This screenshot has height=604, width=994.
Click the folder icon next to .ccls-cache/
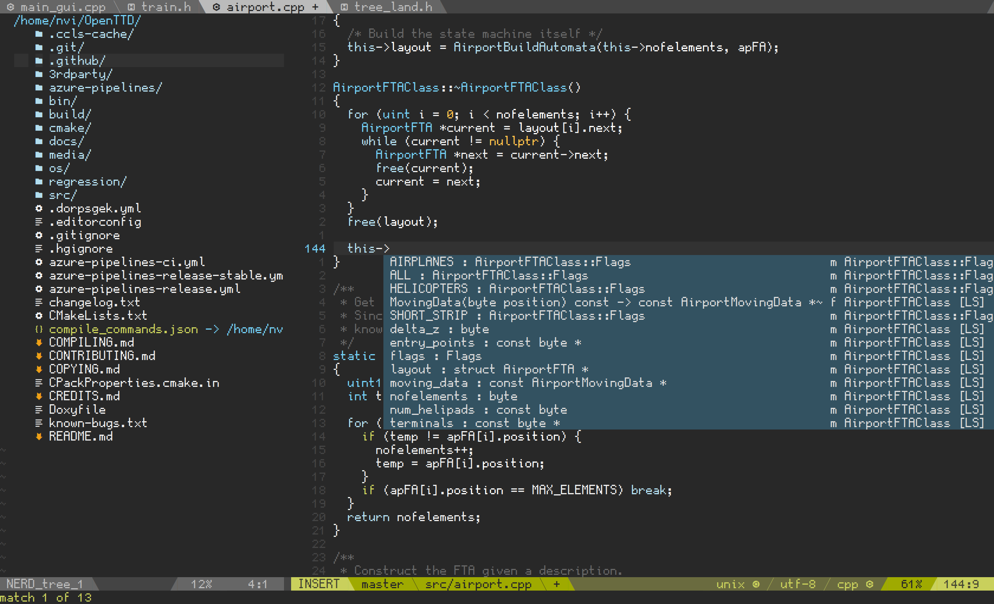click(x=39, y=34)
